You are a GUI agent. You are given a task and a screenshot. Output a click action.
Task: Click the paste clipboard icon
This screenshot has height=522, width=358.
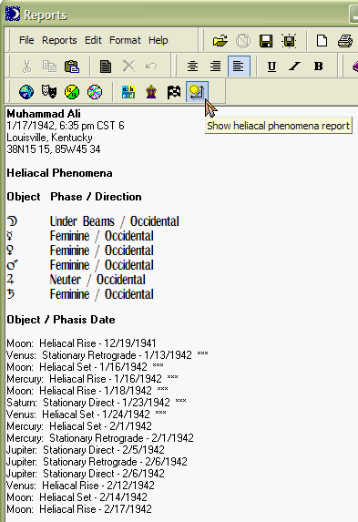click(72, 67)
